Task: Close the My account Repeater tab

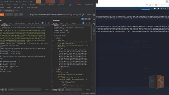Action: point(13,11)
